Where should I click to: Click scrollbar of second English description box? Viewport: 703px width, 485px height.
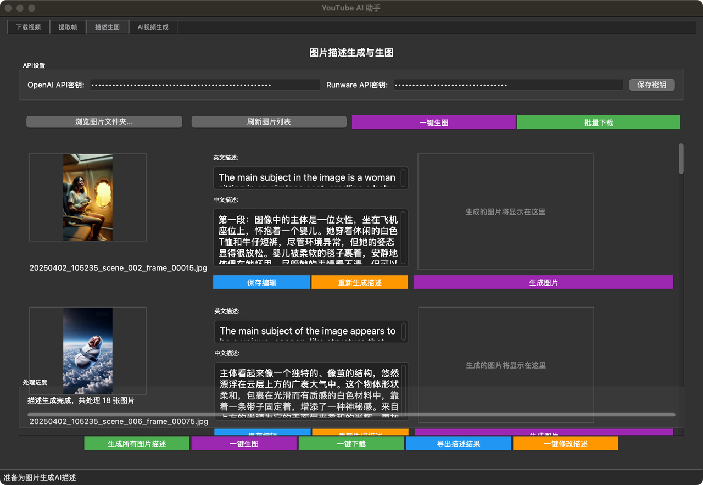point(404,331)
